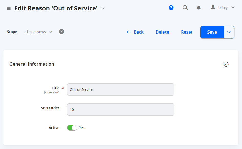Click the blue help question mark icon
This screenshot has width=242, height=149.
click(171, 8)
